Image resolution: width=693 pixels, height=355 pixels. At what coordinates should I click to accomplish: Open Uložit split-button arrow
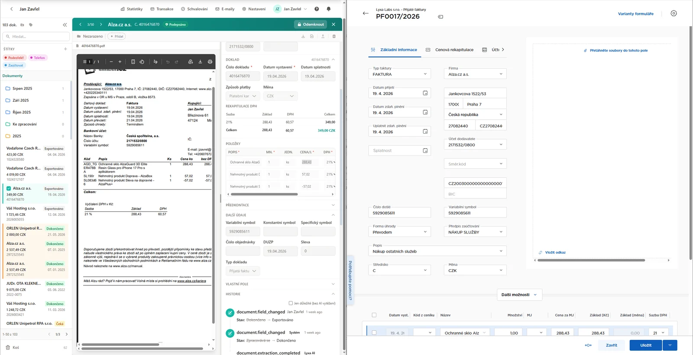pos(670,345)
